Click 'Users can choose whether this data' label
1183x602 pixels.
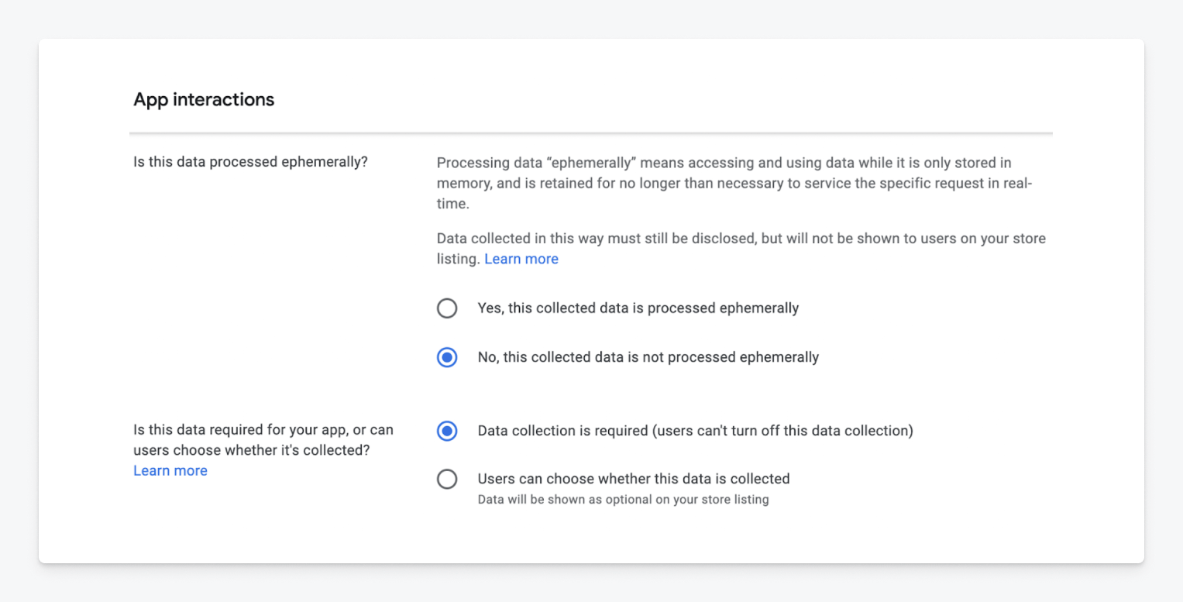tap(634, 479)
